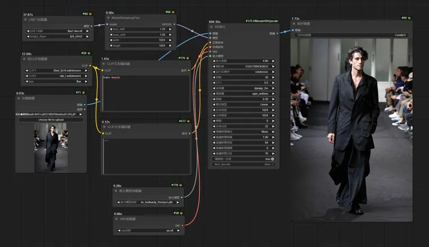Image resolution: width=429 pixels, height=247 pixels.
Task: Click the fox badge on save image node #69
Action: 409,19
